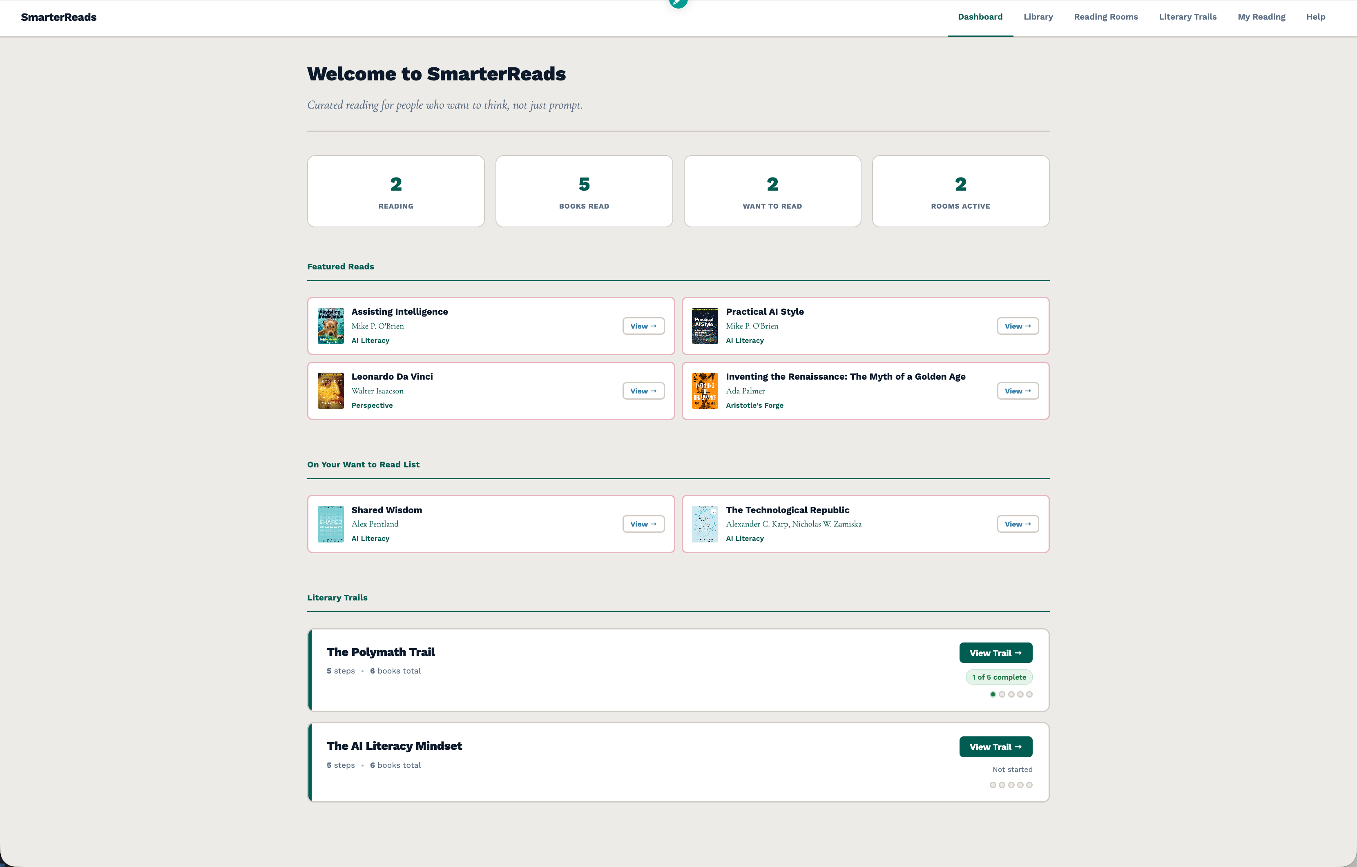This screenshot has width=1357, height=867.
Task: Click The Technological Republic cover thumbnail
Action: click(705, 524)
